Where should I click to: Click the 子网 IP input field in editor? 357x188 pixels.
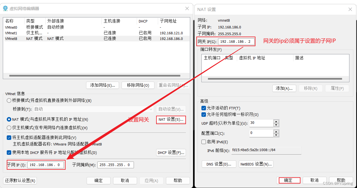click(46, 165)
